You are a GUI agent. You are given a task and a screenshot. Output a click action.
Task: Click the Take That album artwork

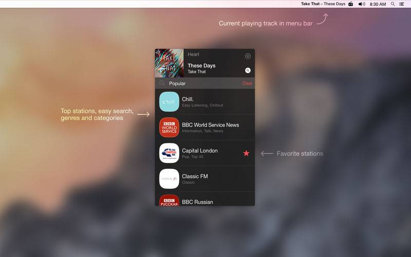tap(169, 63)
